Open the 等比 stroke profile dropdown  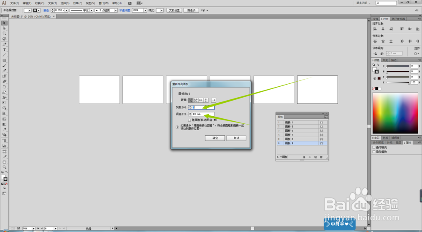pyautogui.click(x=92, y=10)
